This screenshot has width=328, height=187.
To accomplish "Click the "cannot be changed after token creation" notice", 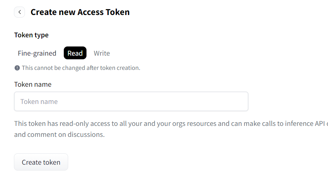I will pos(81,68).
